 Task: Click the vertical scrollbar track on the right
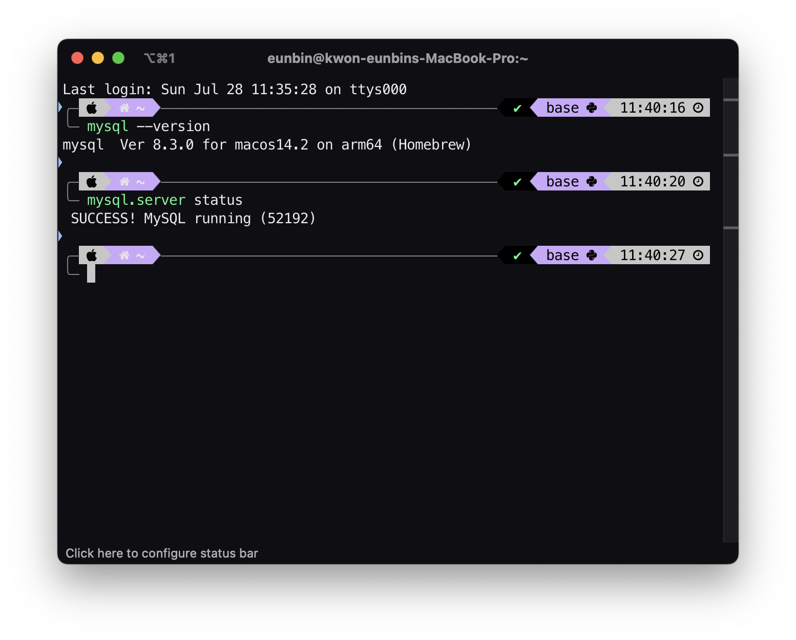pos(730,310)
